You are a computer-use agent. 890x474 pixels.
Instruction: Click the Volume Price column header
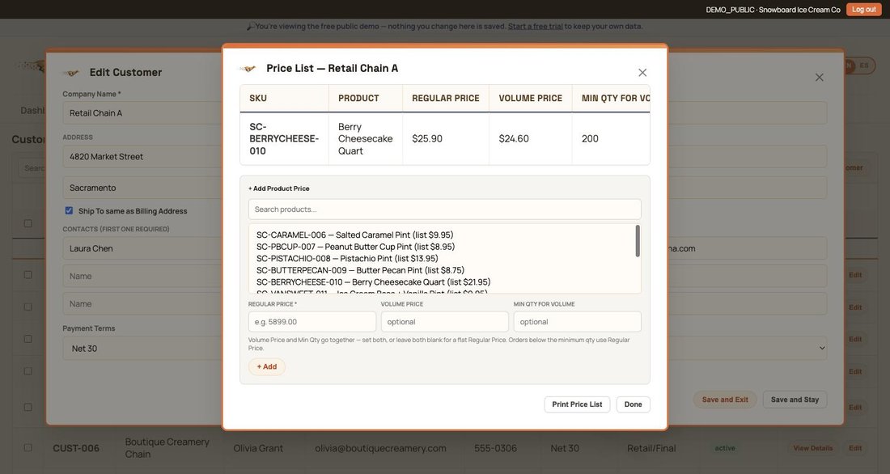pyautogui.click(x=530, y=98)
